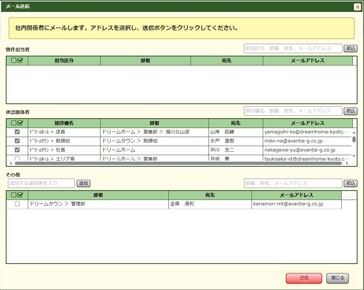The height and width of the screenshot is (290, 364).
Task: Click uncheck-all icon in 承認関係者 table header
Action: pyautogui.click(x=14, y=123)
